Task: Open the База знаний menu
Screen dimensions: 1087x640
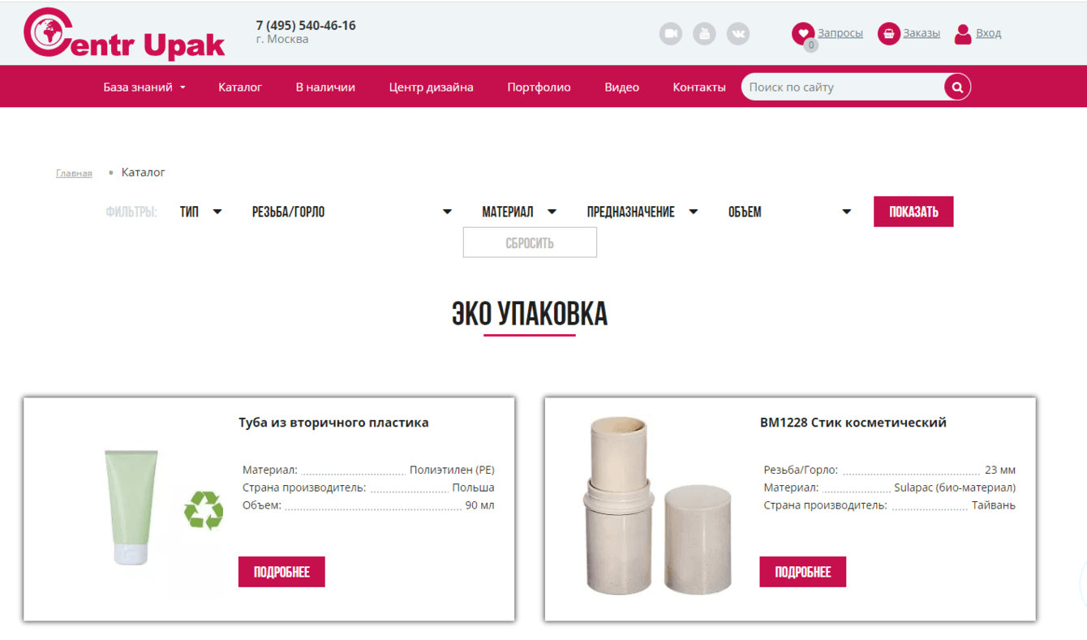Action: point(144,87)
